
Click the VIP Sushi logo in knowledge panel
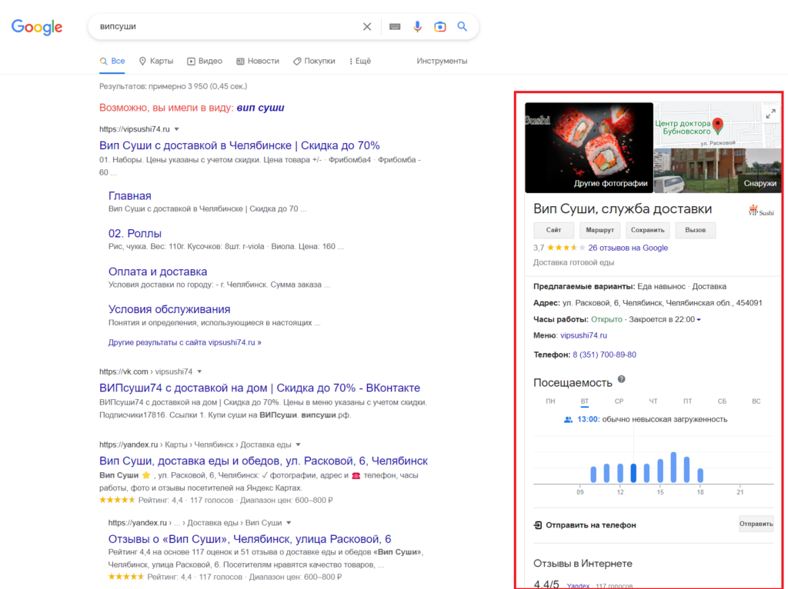761,211
